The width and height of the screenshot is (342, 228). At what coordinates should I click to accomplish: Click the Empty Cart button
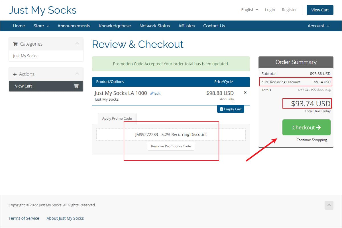tap(231, 109)
